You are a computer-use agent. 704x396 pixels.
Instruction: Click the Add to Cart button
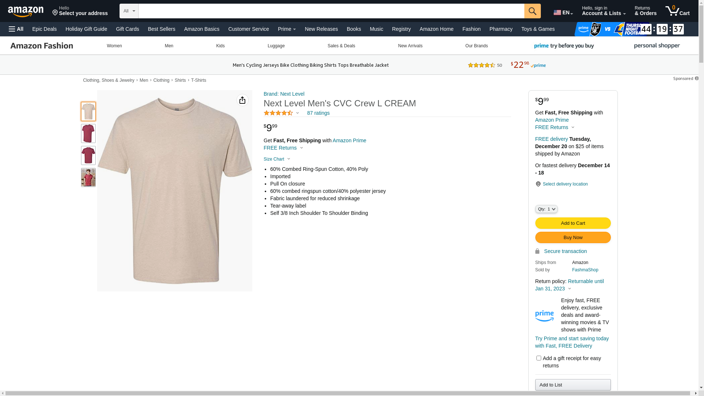pyautogui.click(x=573, y=223)
